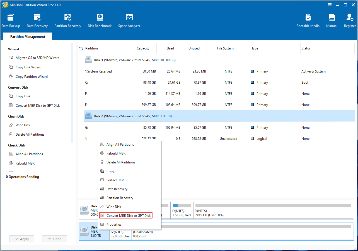Launch Data Recovery from the toolbar
Image resolution: width=358 pixels, height=251 pixels.
[x=37, y=21]
